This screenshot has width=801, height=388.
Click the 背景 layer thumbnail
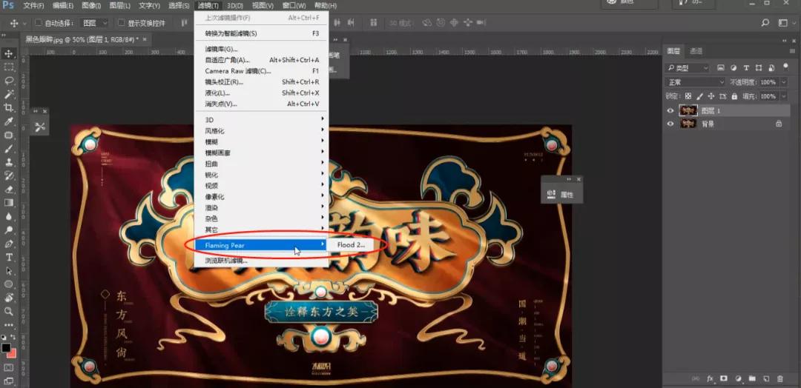688,124
